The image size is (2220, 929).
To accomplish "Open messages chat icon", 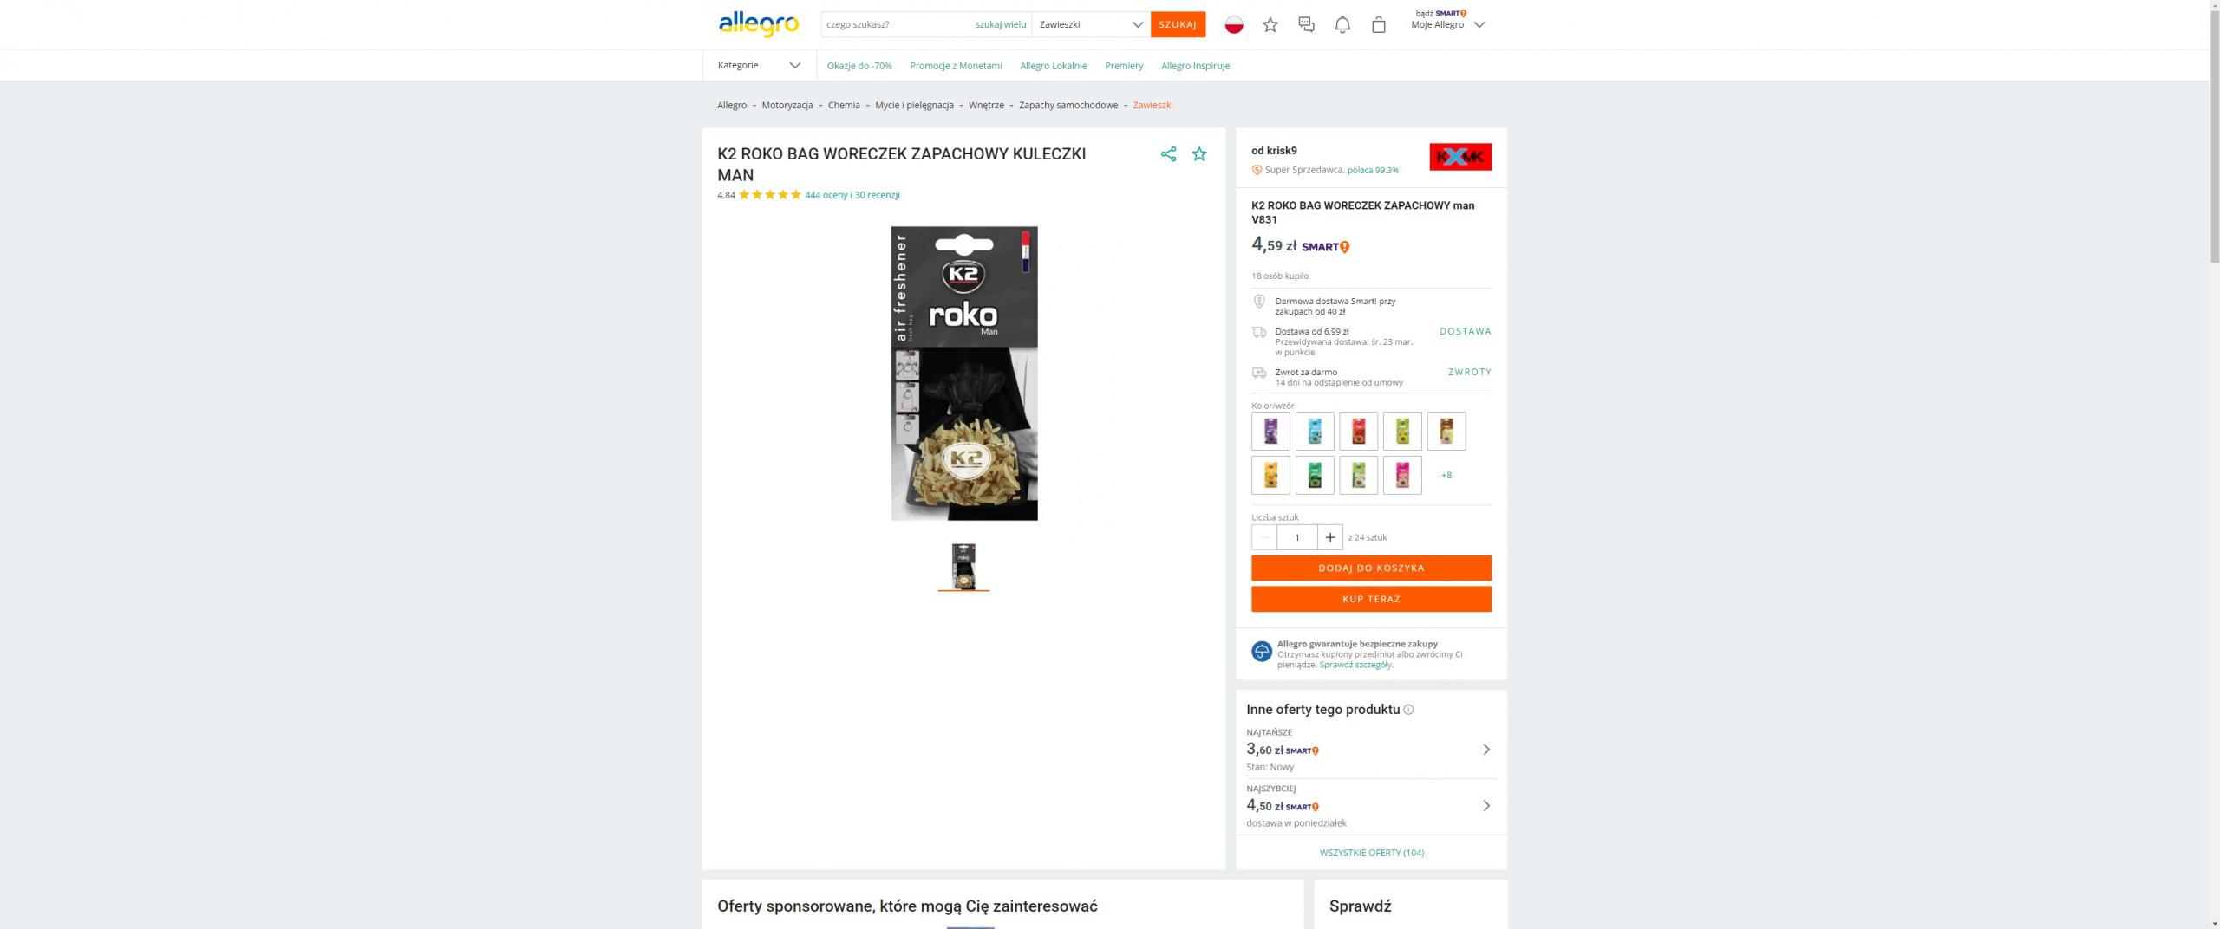I will [x=1306, y=25].
